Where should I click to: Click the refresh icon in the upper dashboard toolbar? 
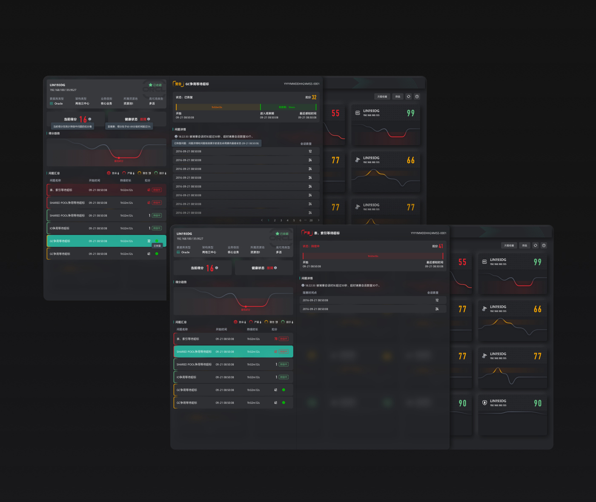409,97
